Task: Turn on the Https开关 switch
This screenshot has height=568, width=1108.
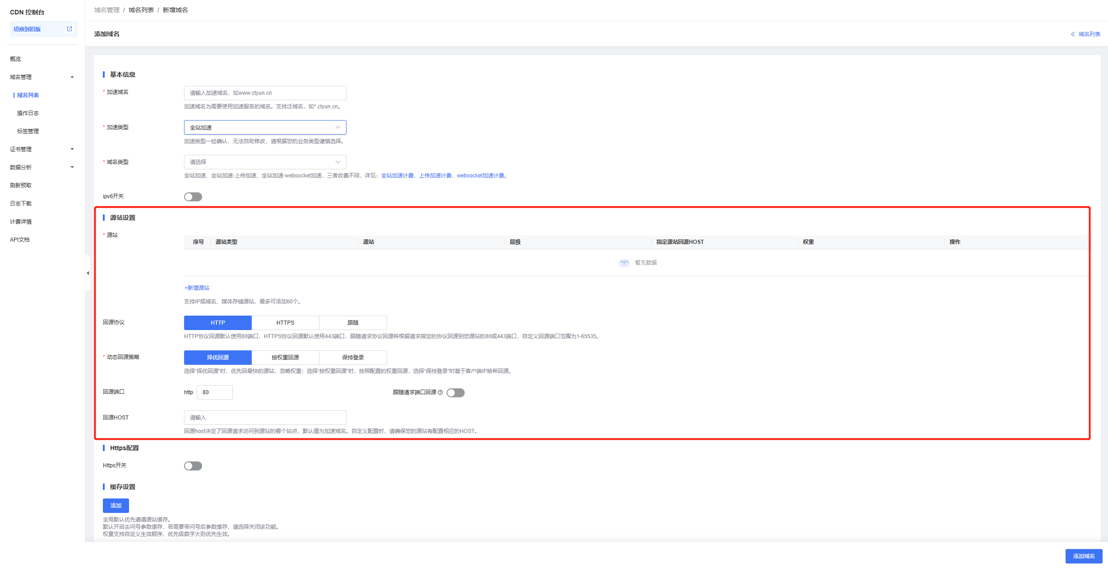Action: [193, 466]
